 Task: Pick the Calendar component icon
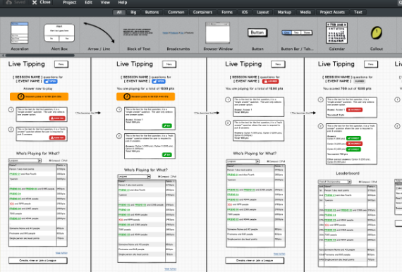(x=336, y=32)
